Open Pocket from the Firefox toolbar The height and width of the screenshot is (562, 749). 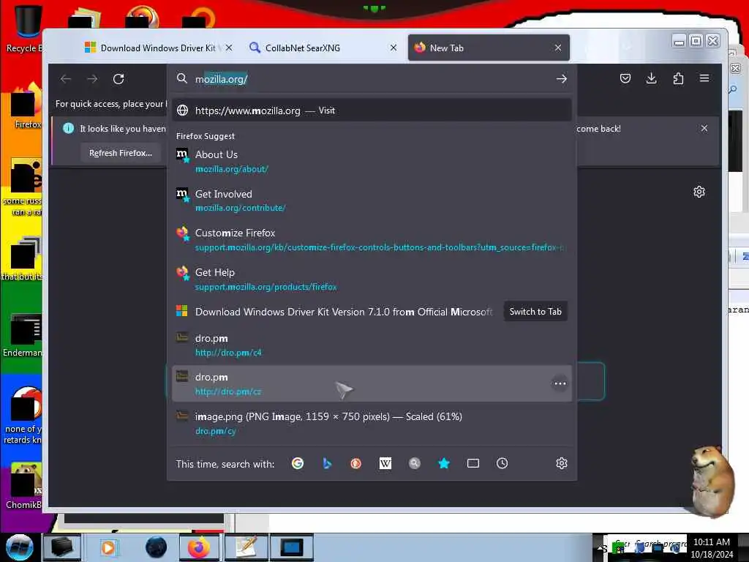[625, 78]
